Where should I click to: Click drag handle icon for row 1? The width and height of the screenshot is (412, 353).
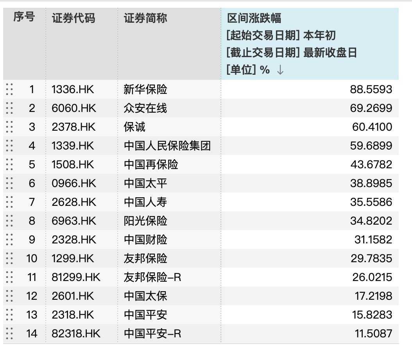click(10, 89)
